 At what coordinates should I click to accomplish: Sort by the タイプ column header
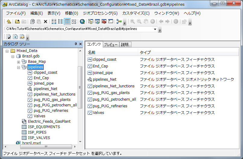188,53
